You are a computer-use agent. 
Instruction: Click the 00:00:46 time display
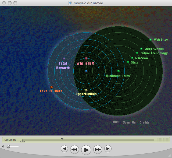pyautogui.click(x=10, y=140)
